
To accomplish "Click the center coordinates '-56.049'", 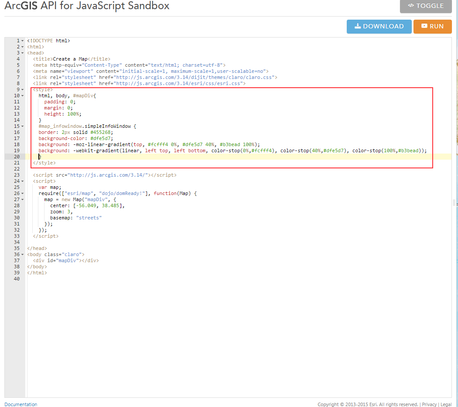I will pos(86,206).
